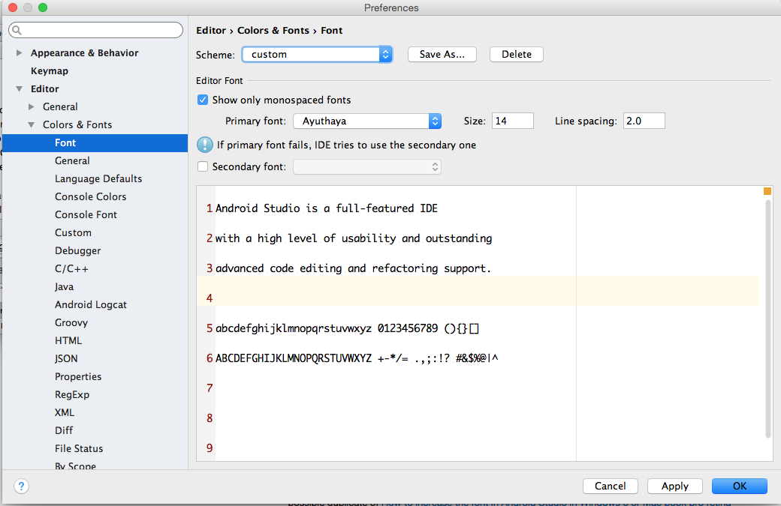Open Java color settings
Image resolution: width=781 pixels, height=506 pixels.
[x=65, y=287]
